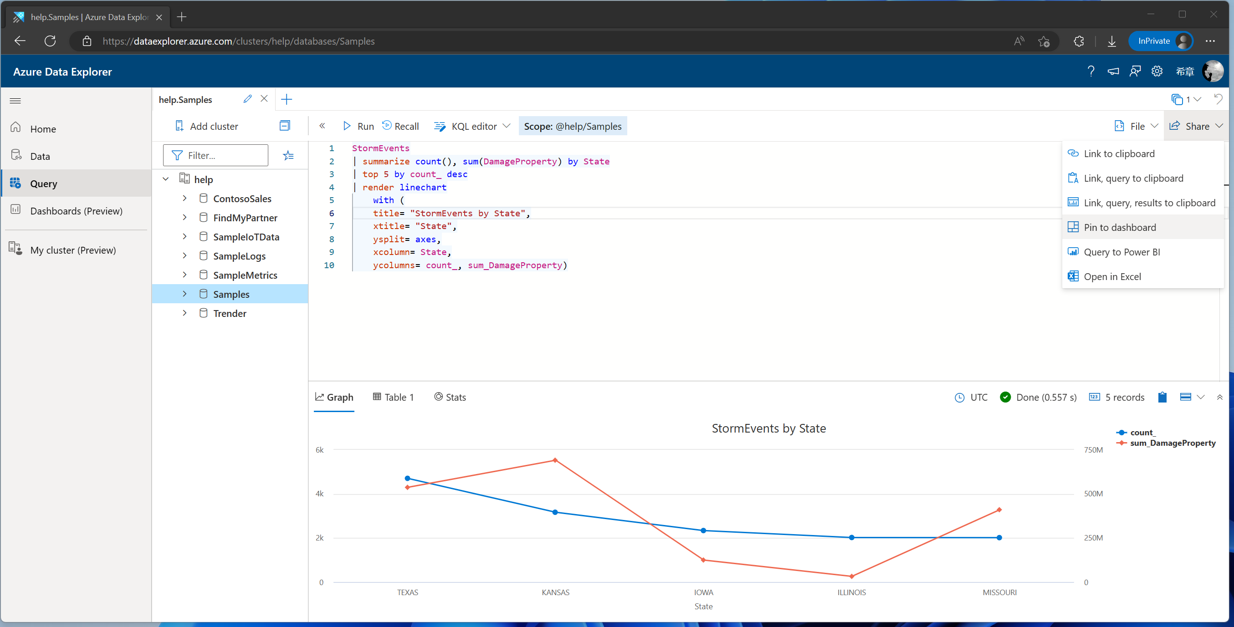Refresh the browser page

[x=50, y=41]
